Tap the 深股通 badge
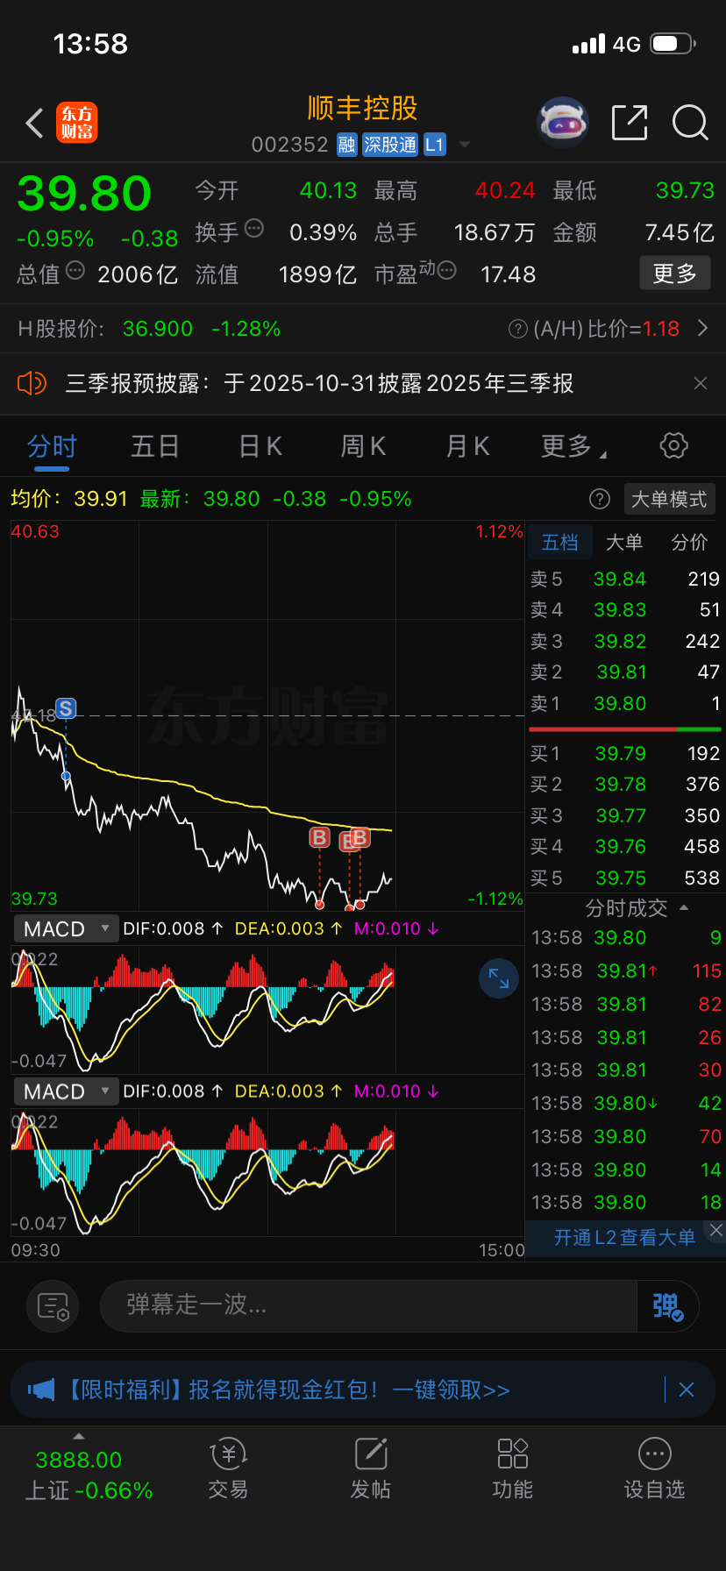The width and height of the screenshot is (726, 1571). 390,145
